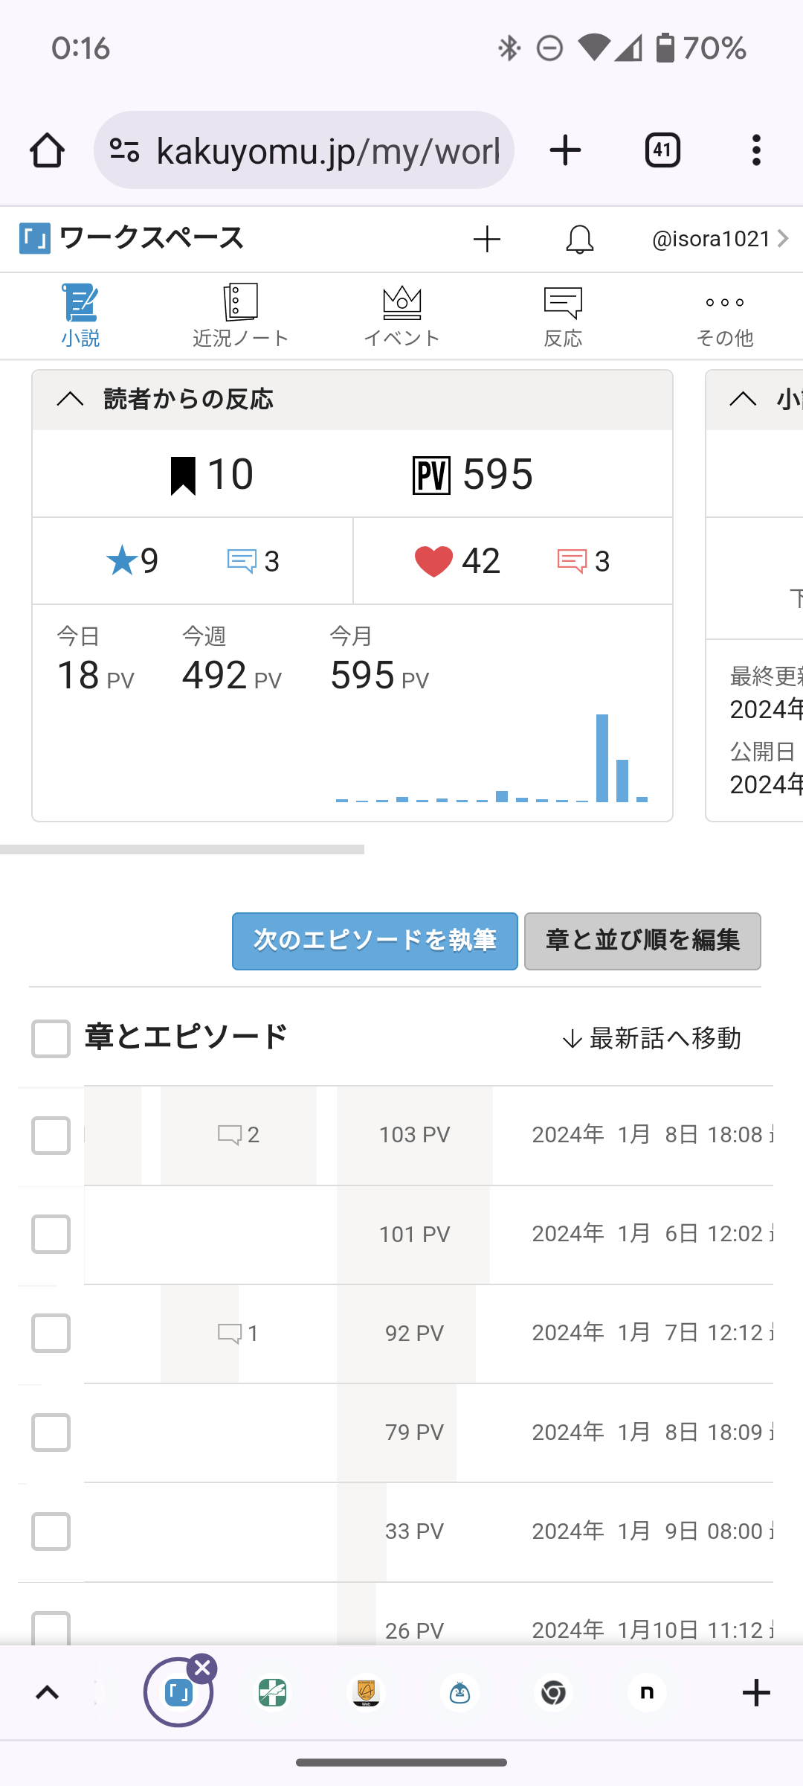This screenshot has width=803, height=1786.
Task: Switch to the イベント tab
Action: [401, 316]
